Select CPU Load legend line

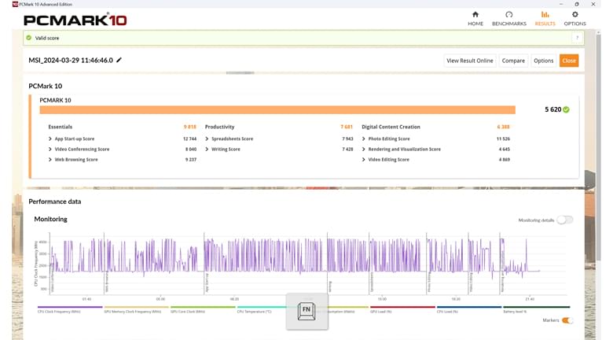click(x=469, y=307)
